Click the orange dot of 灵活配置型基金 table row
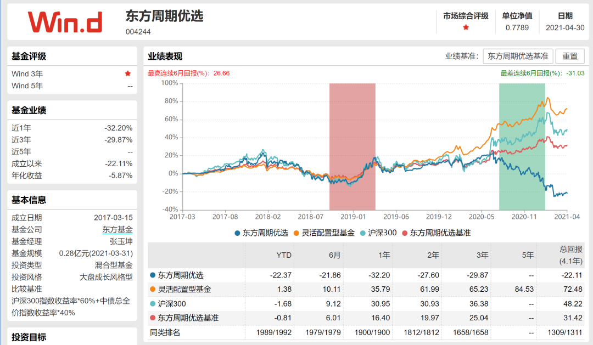 click(x=153, y=289)
